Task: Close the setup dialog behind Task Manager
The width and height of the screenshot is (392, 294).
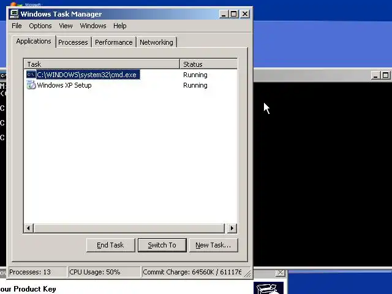Action: point(281,273)
